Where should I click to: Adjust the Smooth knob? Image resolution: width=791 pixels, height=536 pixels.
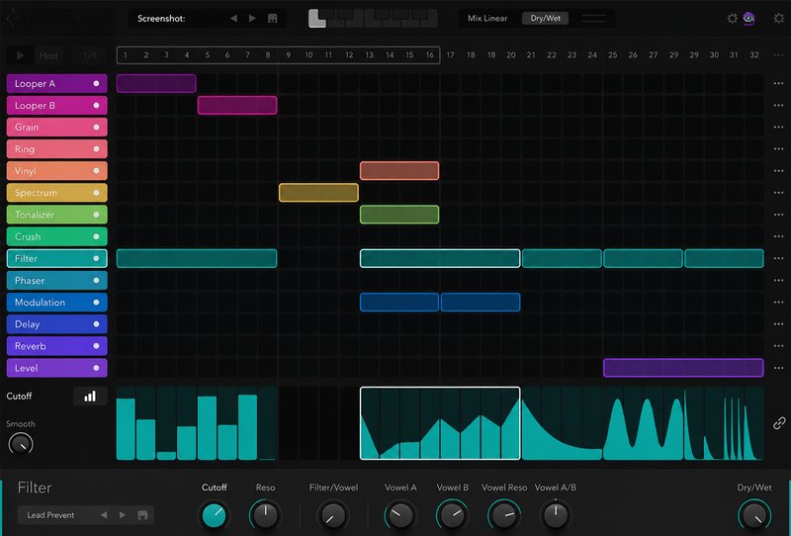point(21,445)
